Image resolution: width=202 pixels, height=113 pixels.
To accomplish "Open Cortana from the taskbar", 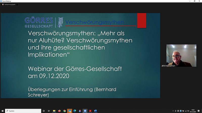I will coord(44,111).
